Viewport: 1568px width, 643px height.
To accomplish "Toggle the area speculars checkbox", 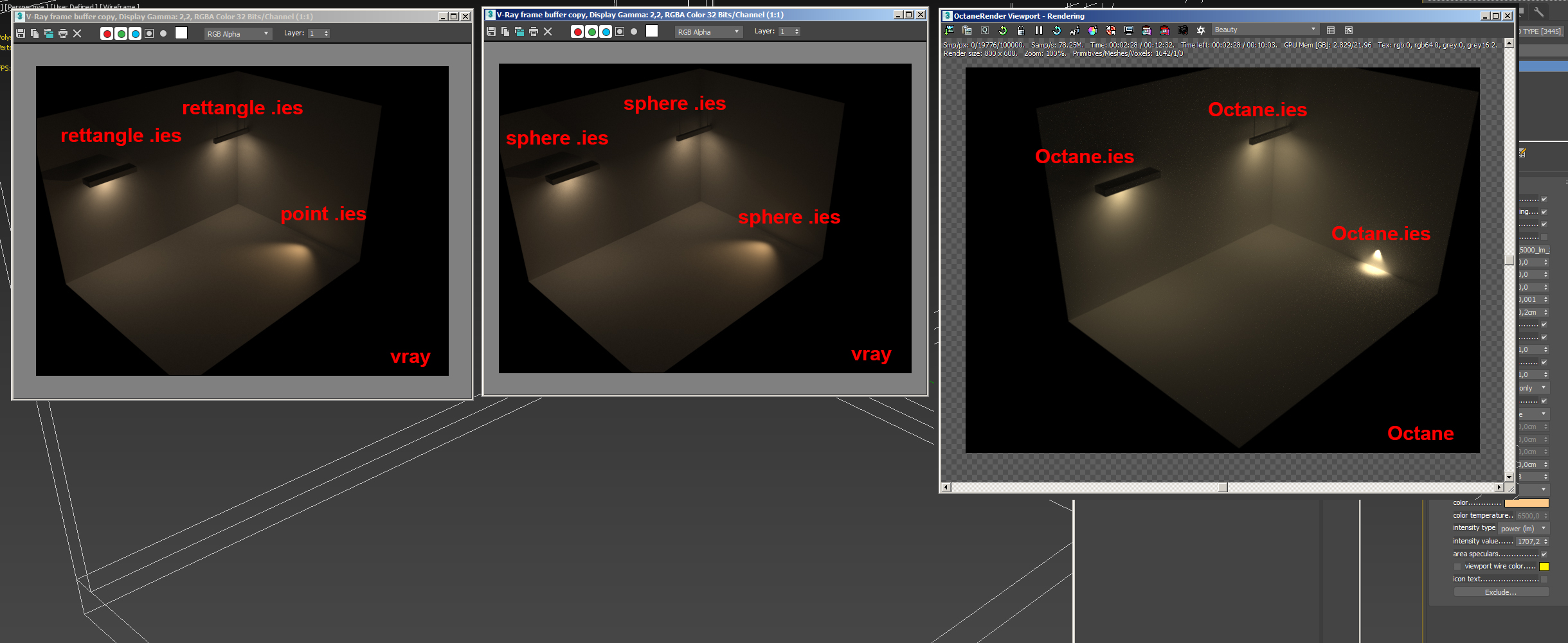I will [1544, 554].
